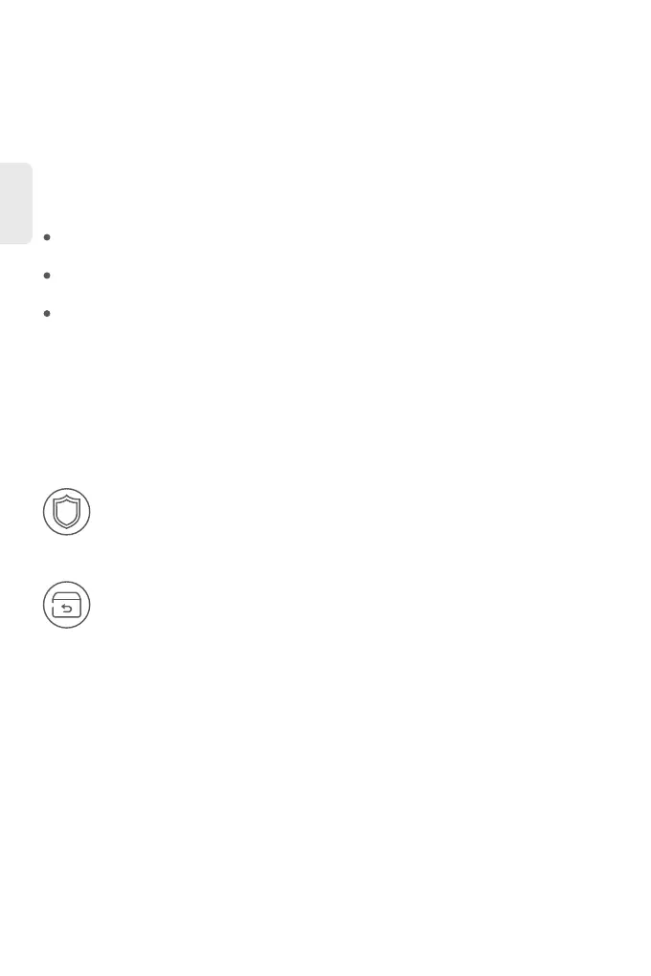Select the first bullet point
The image size is (651, 976).
point(47,237)
